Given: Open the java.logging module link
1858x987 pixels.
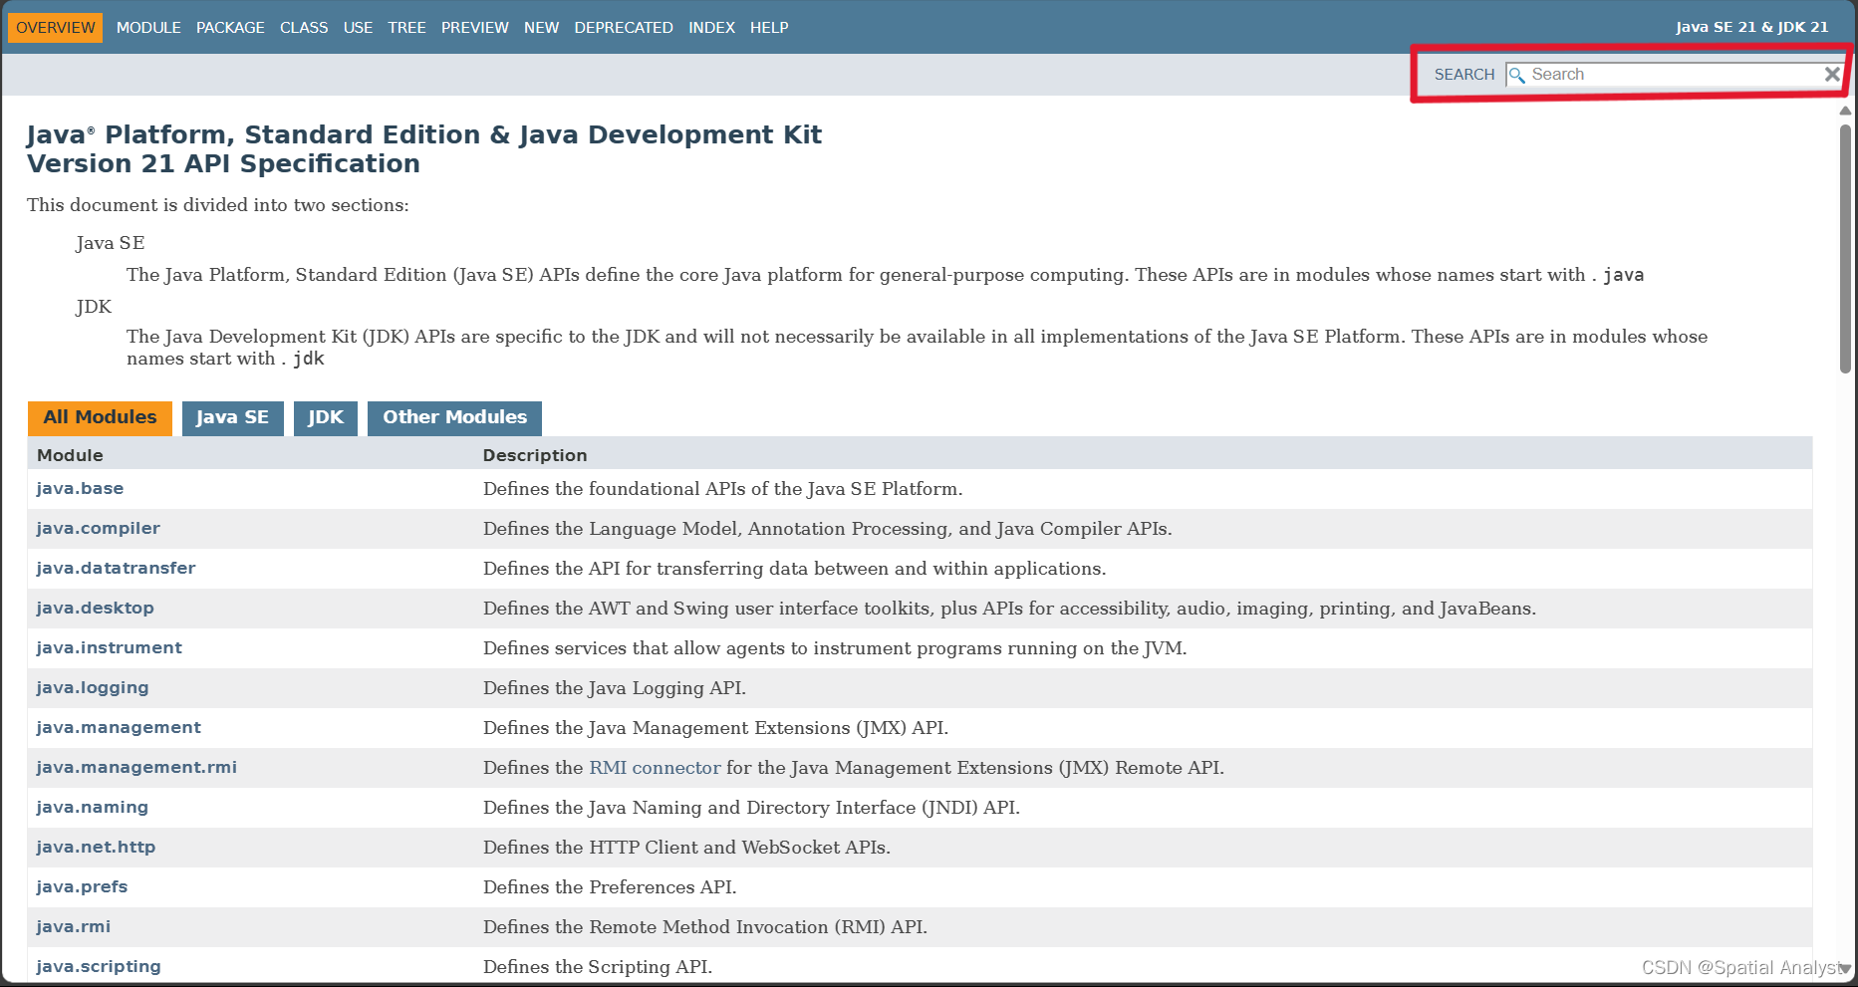Looking at the screenshot, I should click(x=93, y=687).
